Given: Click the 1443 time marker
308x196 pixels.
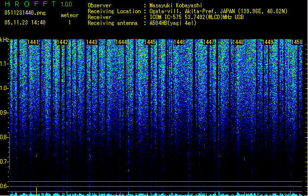Looking at the screenshot, I should (x=92, y=42).
